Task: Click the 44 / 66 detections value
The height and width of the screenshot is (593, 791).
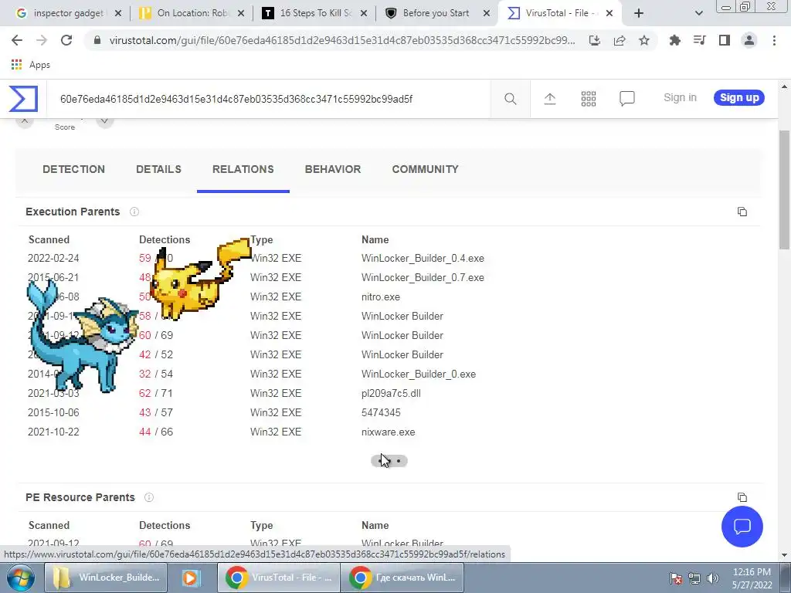Action: coord(156,432)
